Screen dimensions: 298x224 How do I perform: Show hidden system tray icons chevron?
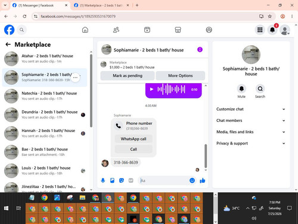pyautogui.click(x=247, y=208)
